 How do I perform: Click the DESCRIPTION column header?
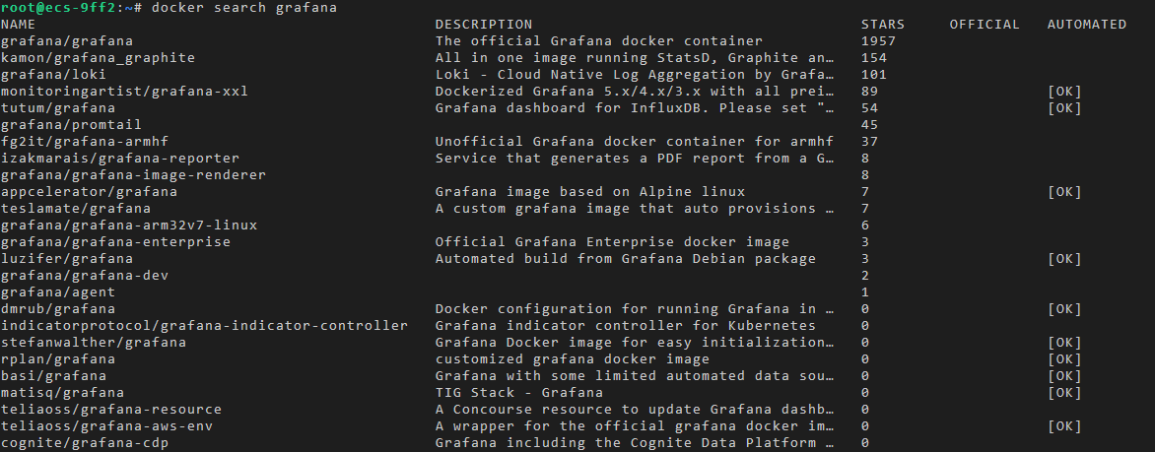click(x=484, y=25)
